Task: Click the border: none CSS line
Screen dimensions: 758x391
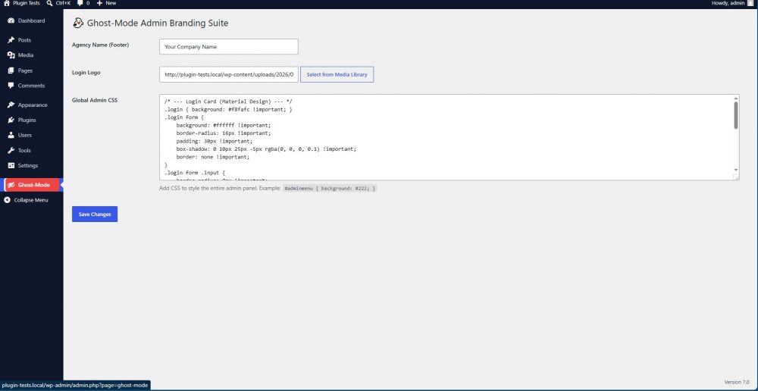Action: (213, 157)
